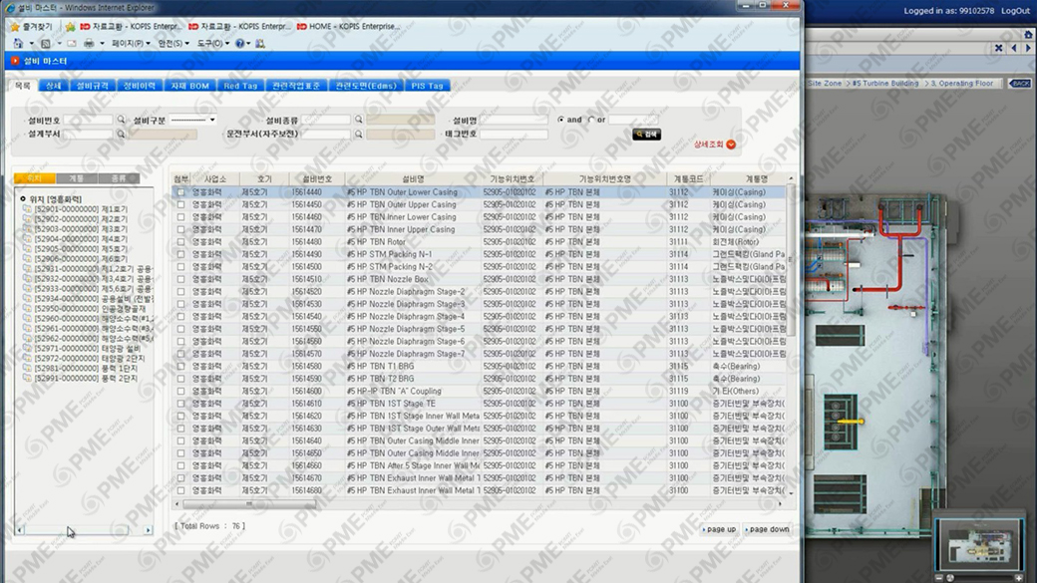Click the home icon in the 3D viewer window
The width and height of the screenshot is (1037, 583).
tap(1028, 34)
